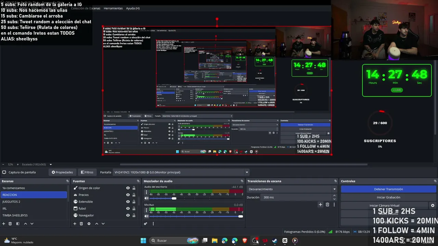Toggle visibility of Precios source
Viewport: 438px width, 246px height.
128,195
